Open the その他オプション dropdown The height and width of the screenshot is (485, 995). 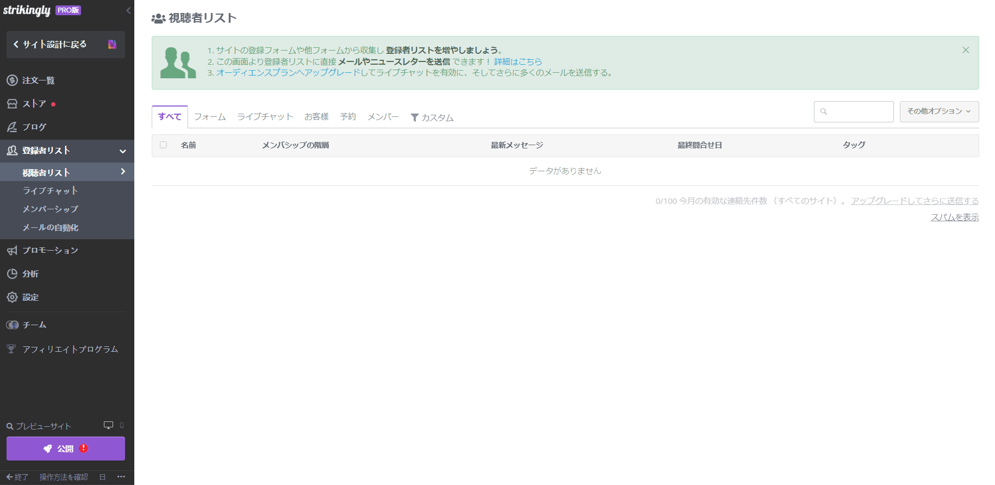(939, 111)
